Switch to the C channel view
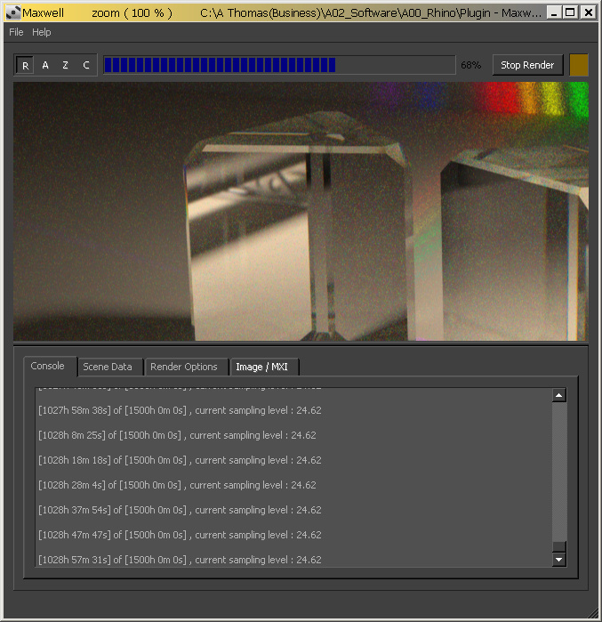602x622 pixels. tap(85, 66)
